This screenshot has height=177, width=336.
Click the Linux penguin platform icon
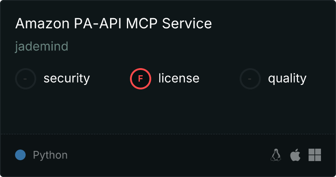point(276,155)
